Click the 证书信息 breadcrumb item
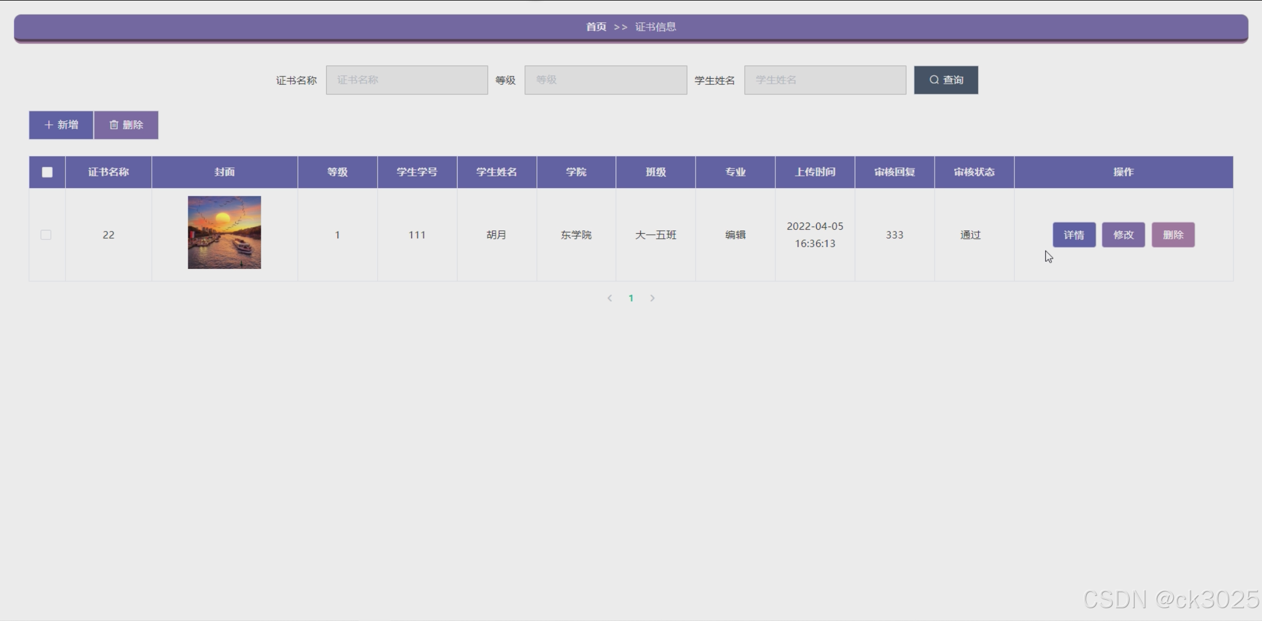 [655, 27]
